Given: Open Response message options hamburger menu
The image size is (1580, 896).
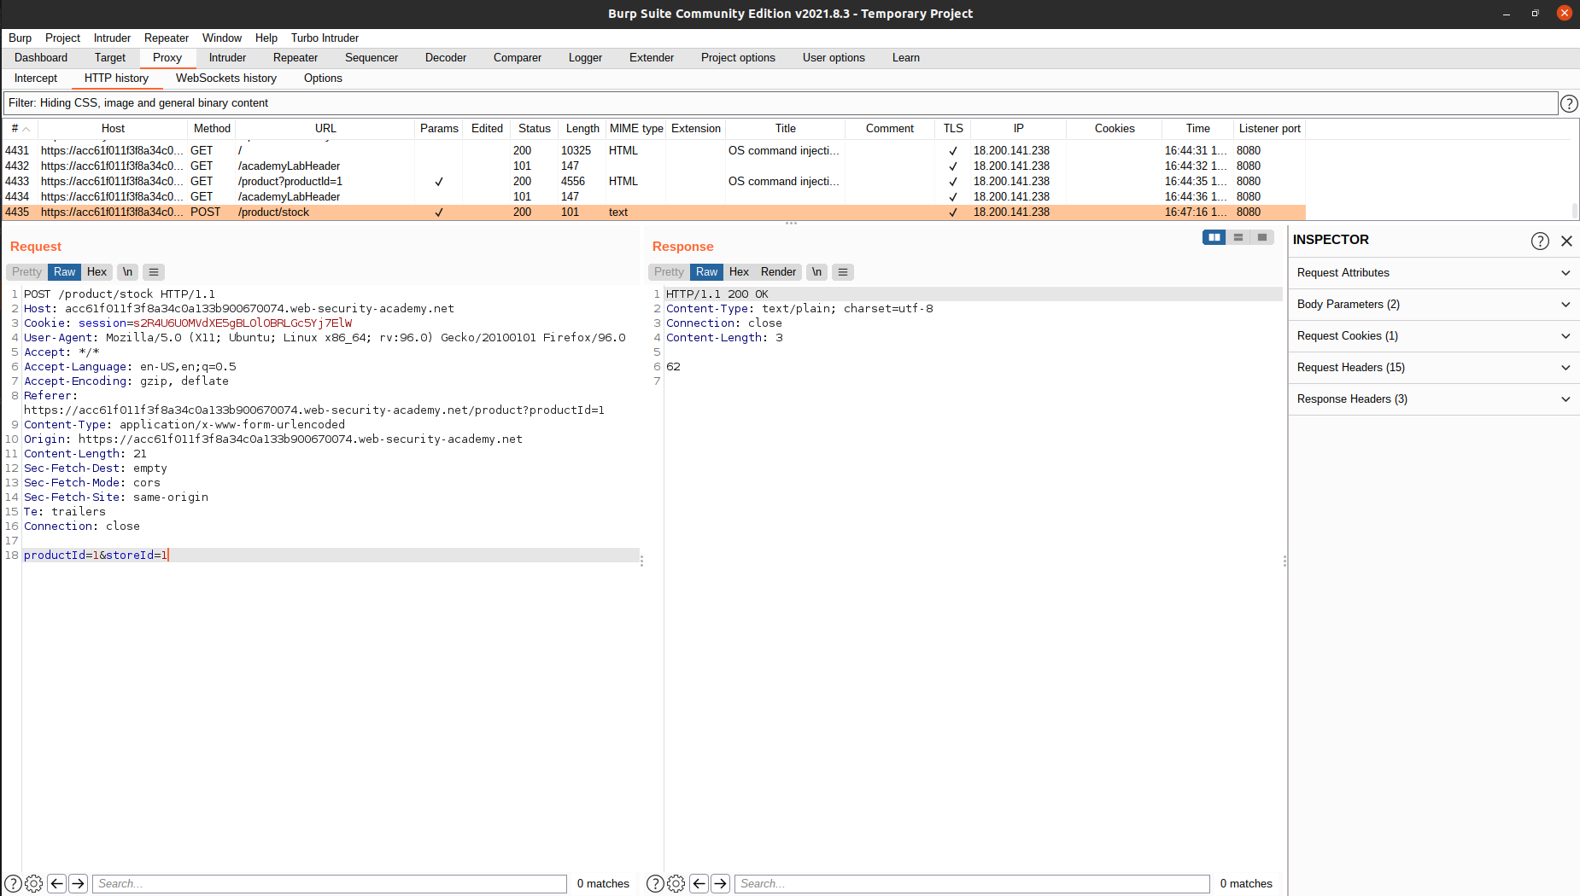Looking at the screenshot, I should [x=843, y=272].
